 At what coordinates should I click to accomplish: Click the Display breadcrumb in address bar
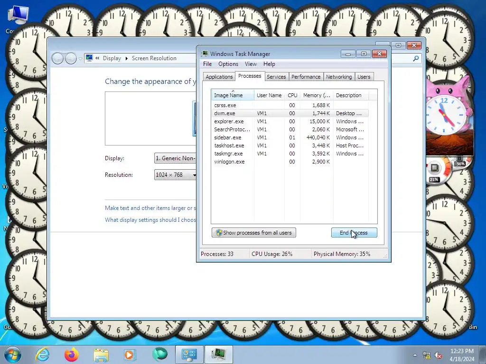(112, 58)
